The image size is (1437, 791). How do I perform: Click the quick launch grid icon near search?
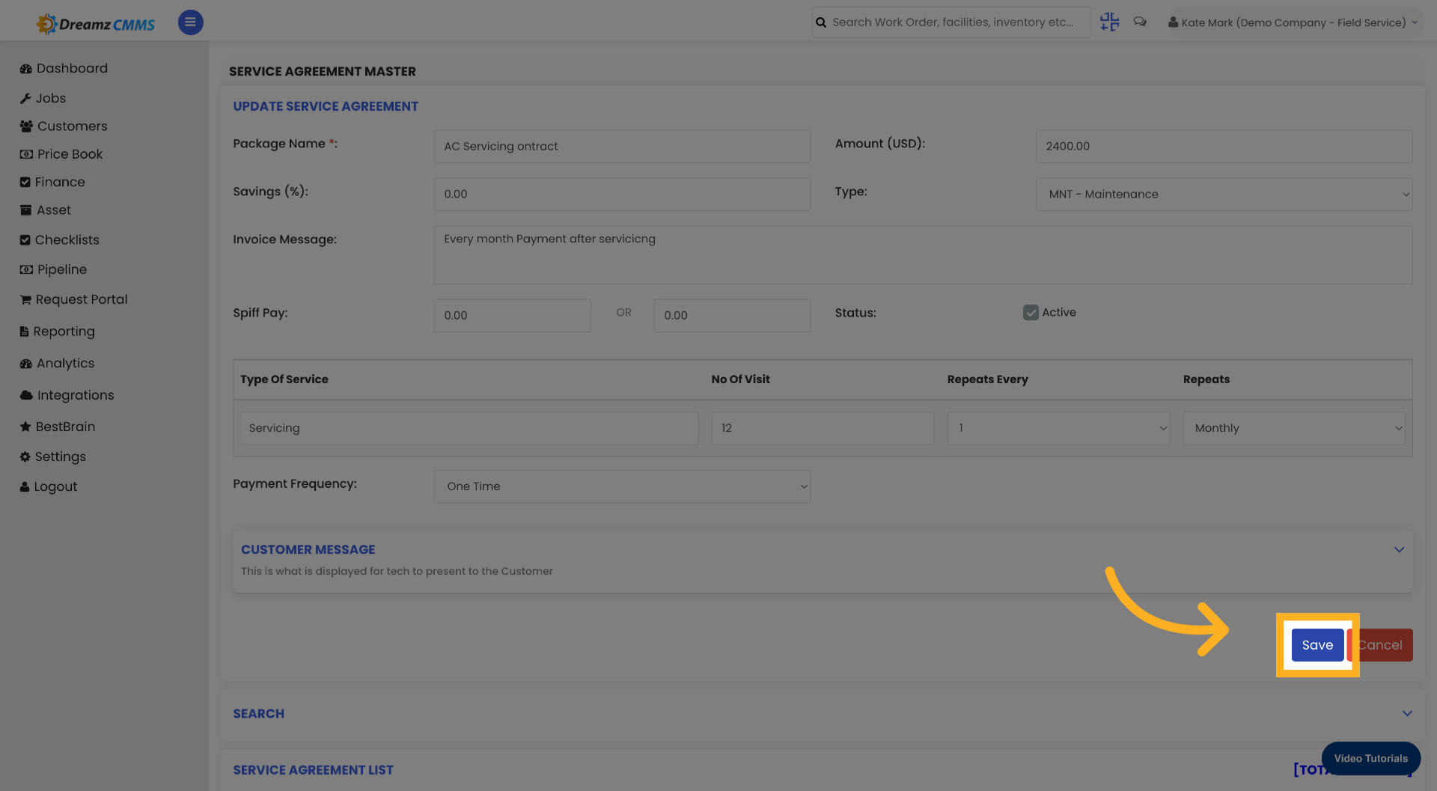[1109, 22]
